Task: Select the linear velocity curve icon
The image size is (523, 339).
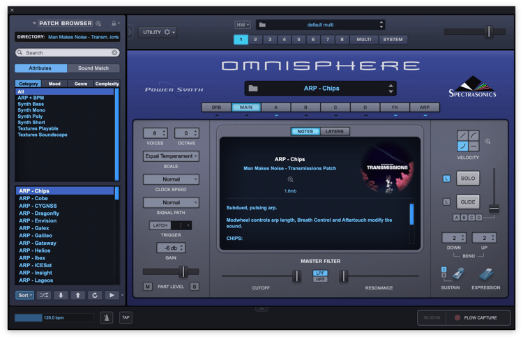Action: [462, 135]
